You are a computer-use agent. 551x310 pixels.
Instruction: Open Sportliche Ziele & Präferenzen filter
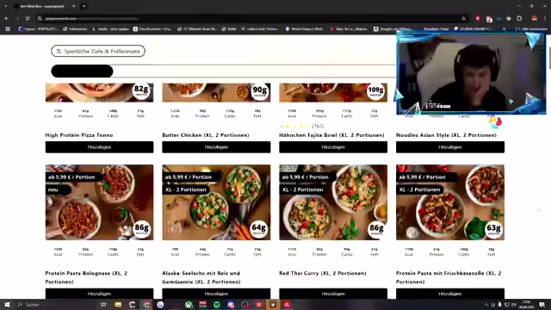click(98, 51)
